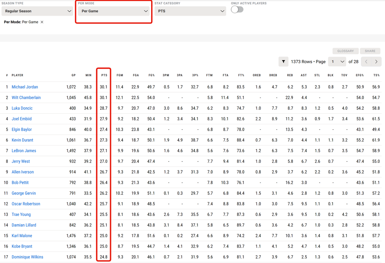
Task: Open Trae Young's player page
Action: tap(21, 214)
